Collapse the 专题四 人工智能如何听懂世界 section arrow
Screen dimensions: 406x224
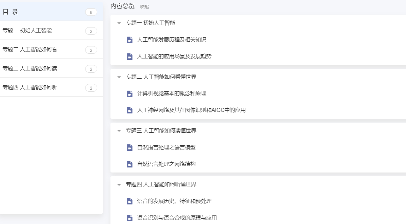click(119, 185)
